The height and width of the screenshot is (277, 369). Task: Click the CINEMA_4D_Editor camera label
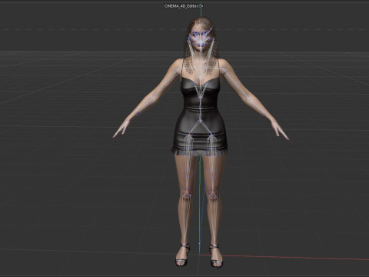click(181, 6)
